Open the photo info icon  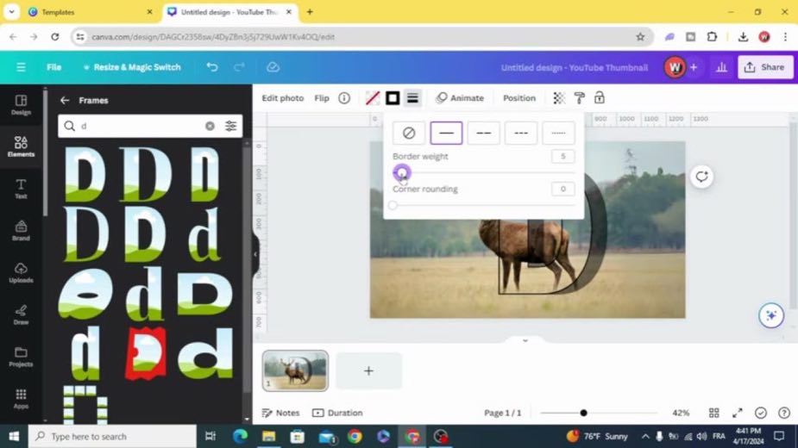(344, 97)
